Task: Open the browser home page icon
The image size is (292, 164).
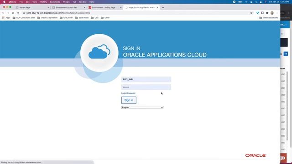Action: click(18, 13)
